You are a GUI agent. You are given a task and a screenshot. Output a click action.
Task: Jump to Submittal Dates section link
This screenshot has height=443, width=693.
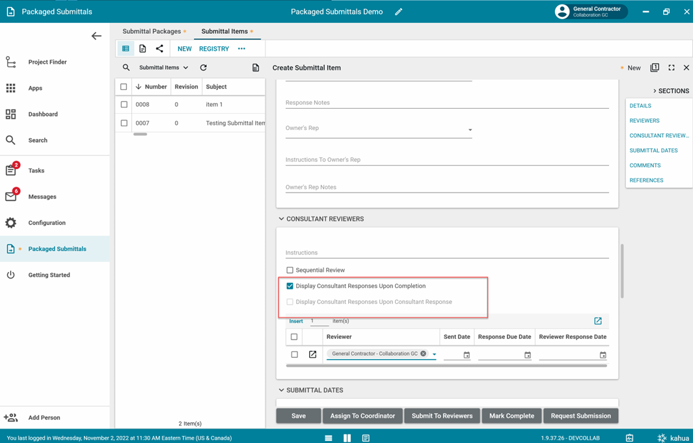tap(653, 150)
